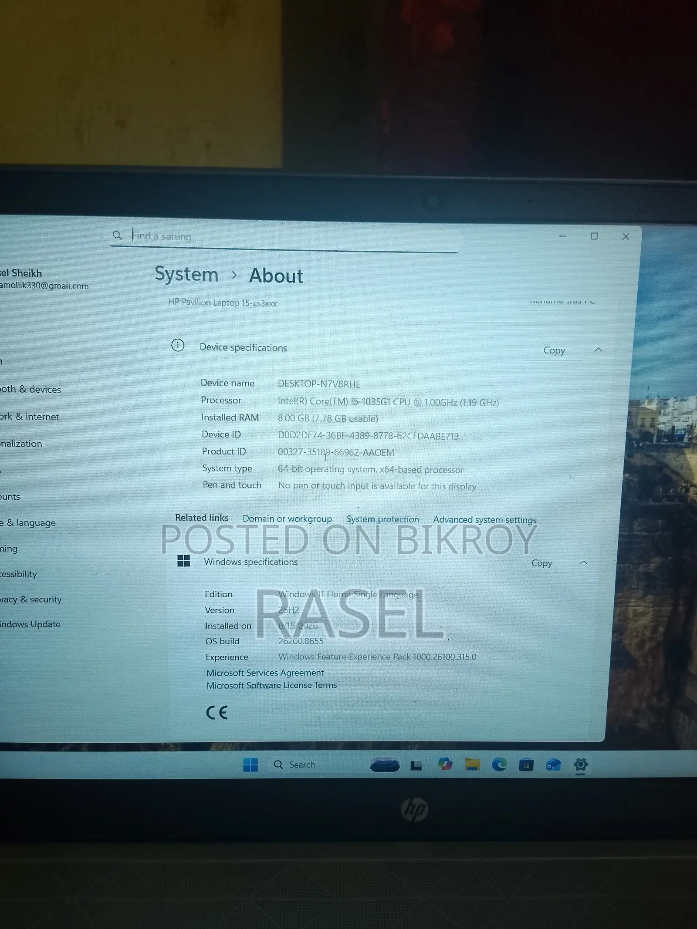Open Accounts settings

tap(10, 497)
